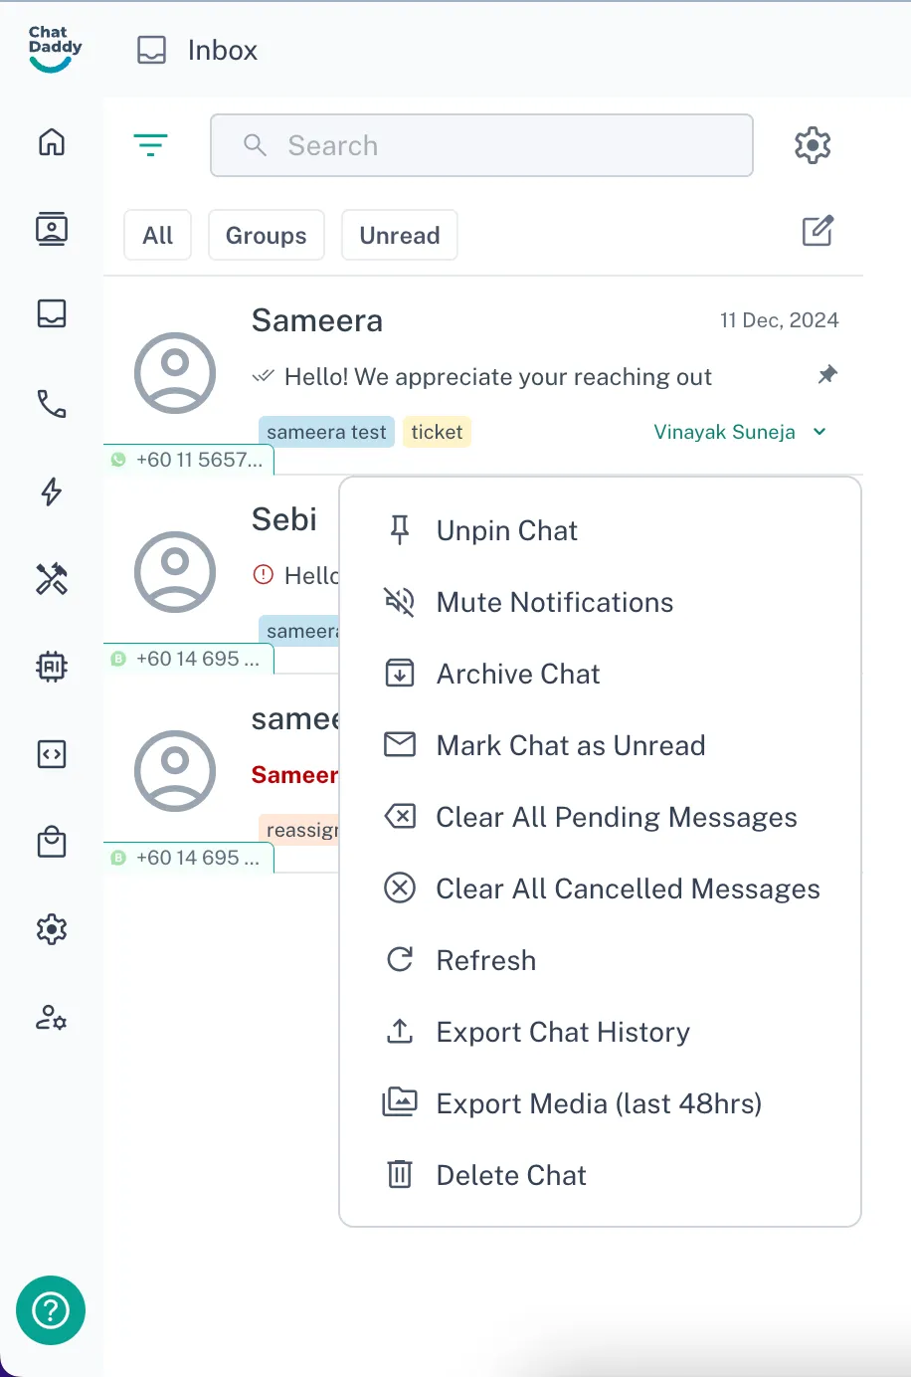Viewport: 911px width, 1377px height.
Task: Select the Unread filter tab
Action: coord(399,235)
